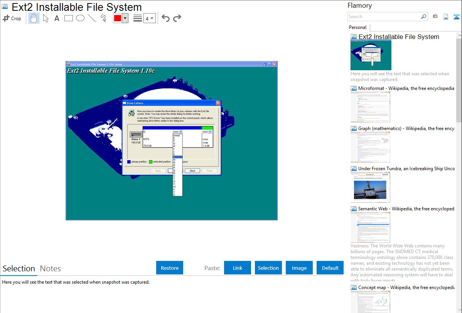Open the Notes tab
The image size is (462, 313).
coord(51,269)
